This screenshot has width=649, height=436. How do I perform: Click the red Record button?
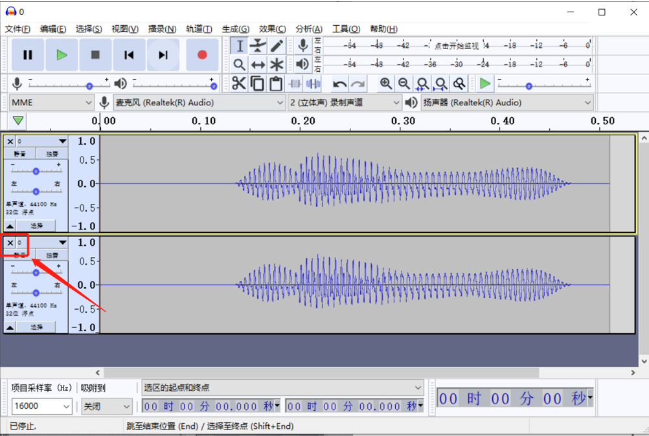pos(202,55)
